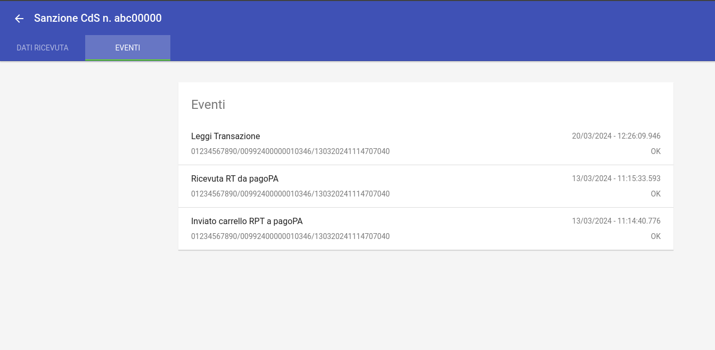715x350 pixels.
Task: Click the ID code under Leggi Transazione
Action: 290,151
